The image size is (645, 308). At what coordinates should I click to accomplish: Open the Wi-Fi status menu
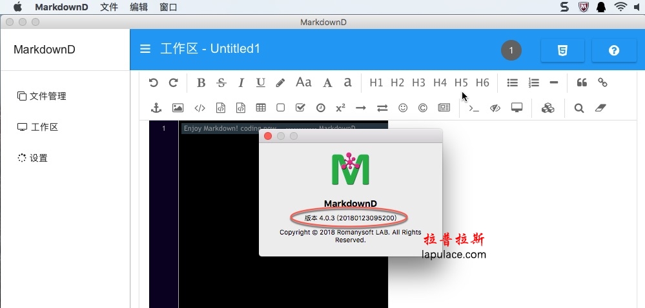620,6
